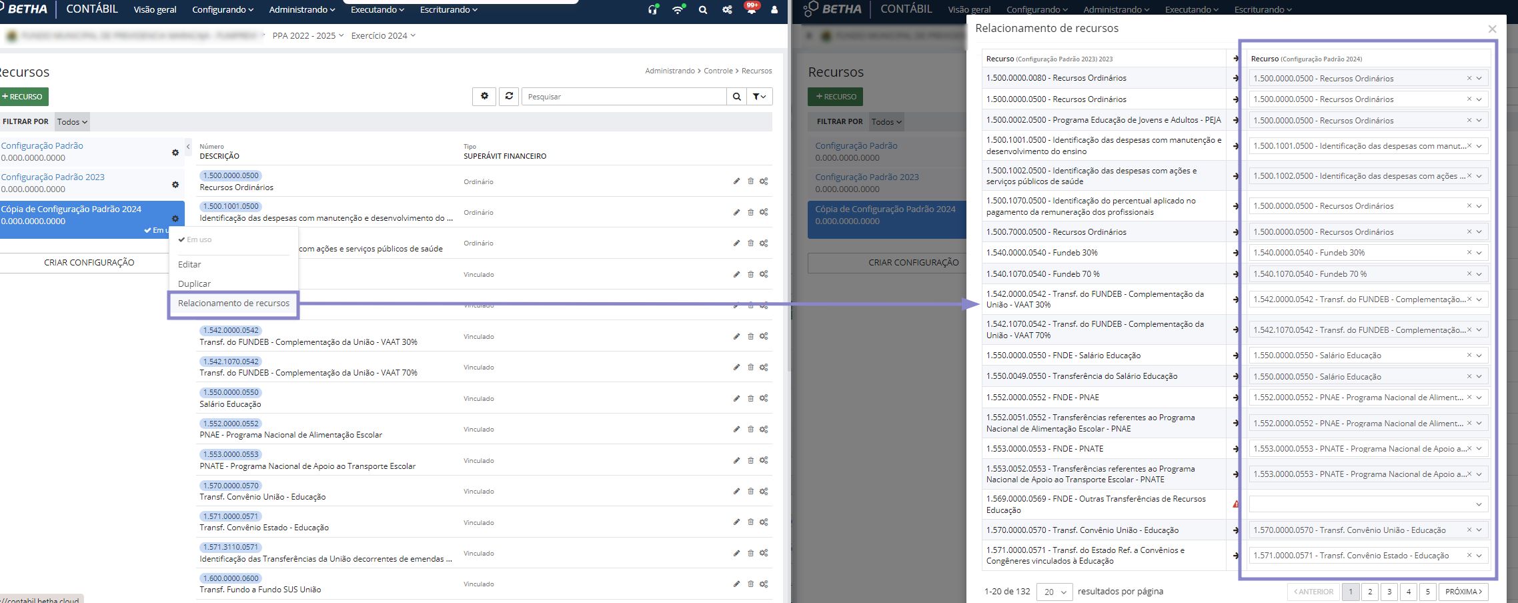The width and height of the screenshot is (1518, 603).
Task: Delete the Recursos Ordinários row trash icon
Action: pos(750,181)
